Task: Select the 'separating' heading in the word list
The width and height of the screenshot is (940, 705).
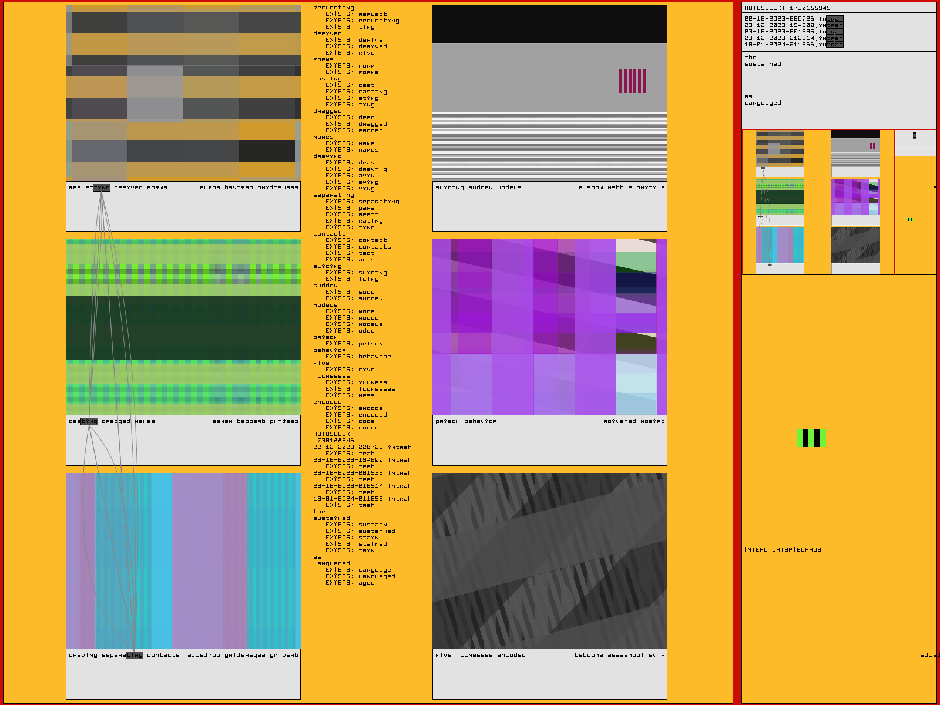Action: (334, 195)
